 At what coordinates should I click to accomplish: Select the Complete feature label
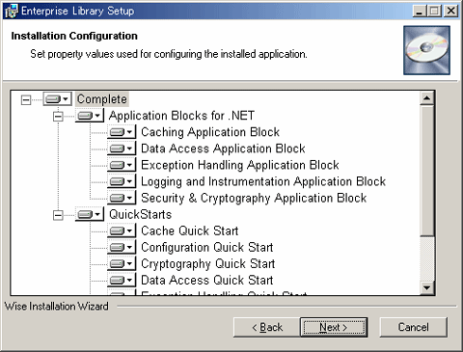[x=102, y=99]
